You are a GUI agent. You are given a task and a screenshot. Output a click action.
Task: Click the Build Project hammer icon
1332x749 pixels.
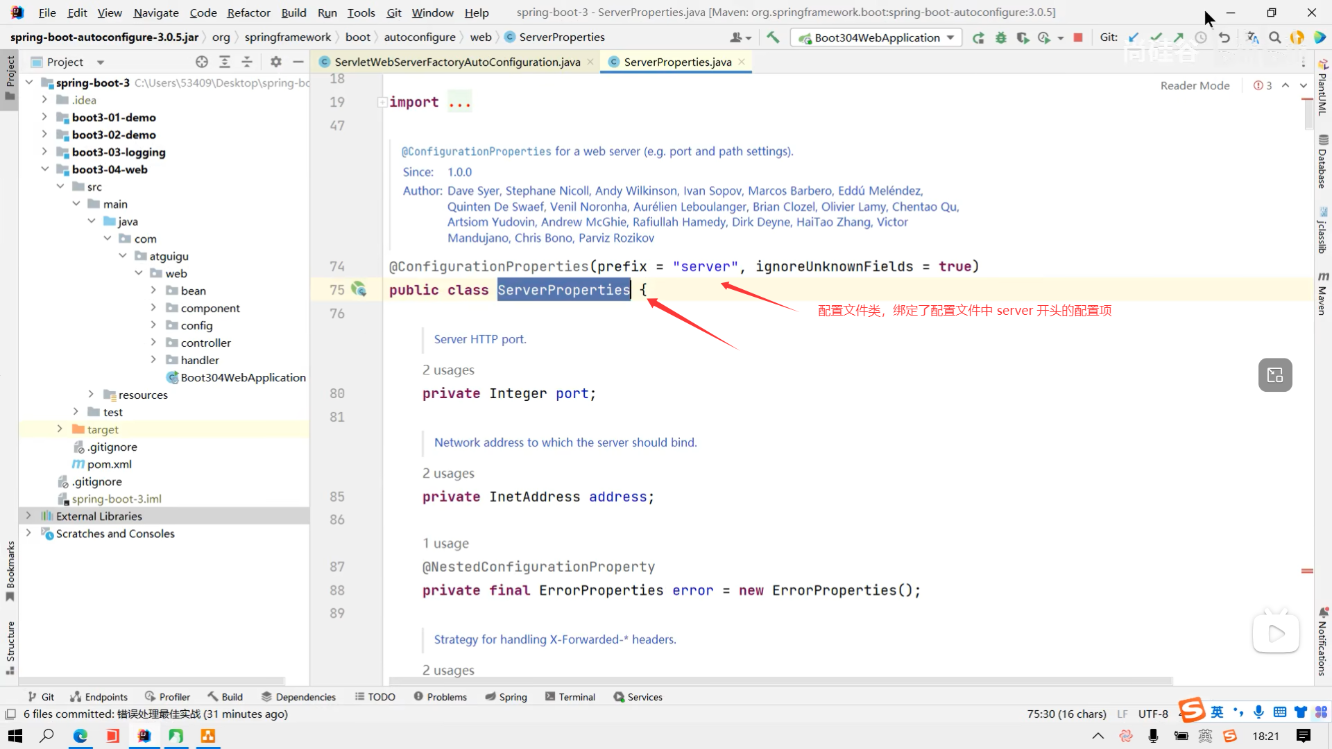773,37
